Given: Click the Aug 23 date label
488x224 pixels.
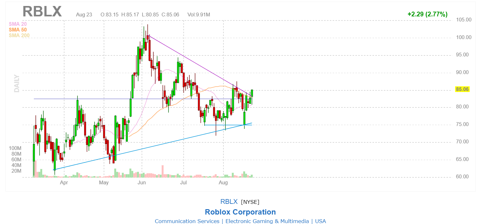Looking at the screenshot, I should click(84, 14).
